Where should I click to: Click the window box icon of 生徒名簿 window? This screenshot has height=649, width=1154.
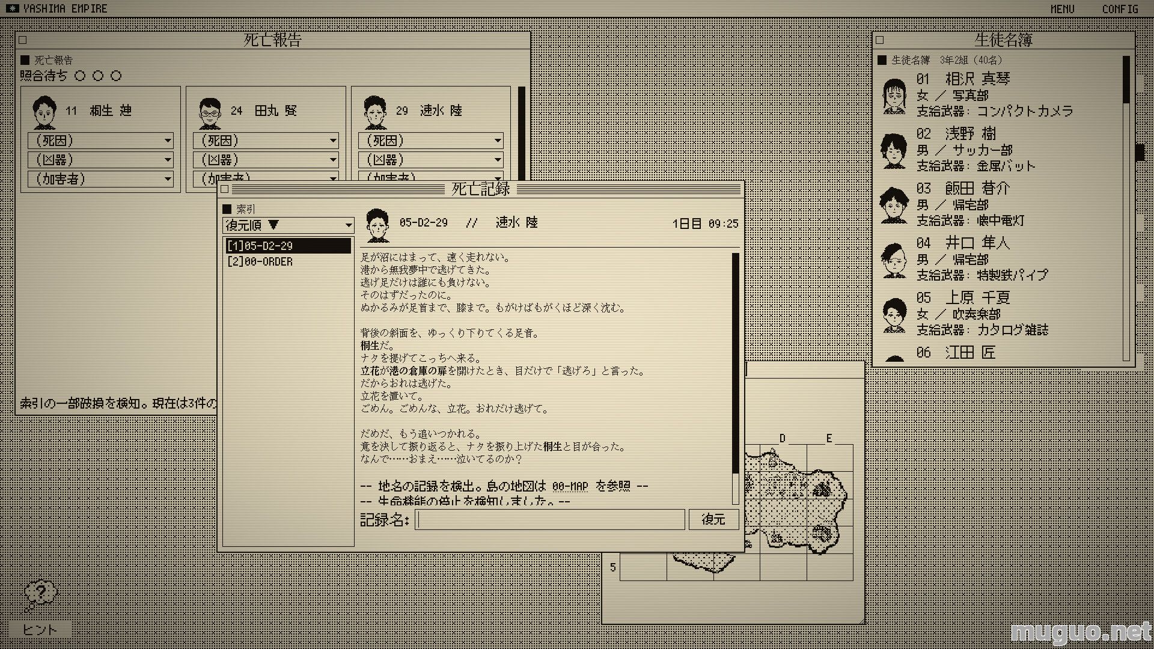click(879, 40)
